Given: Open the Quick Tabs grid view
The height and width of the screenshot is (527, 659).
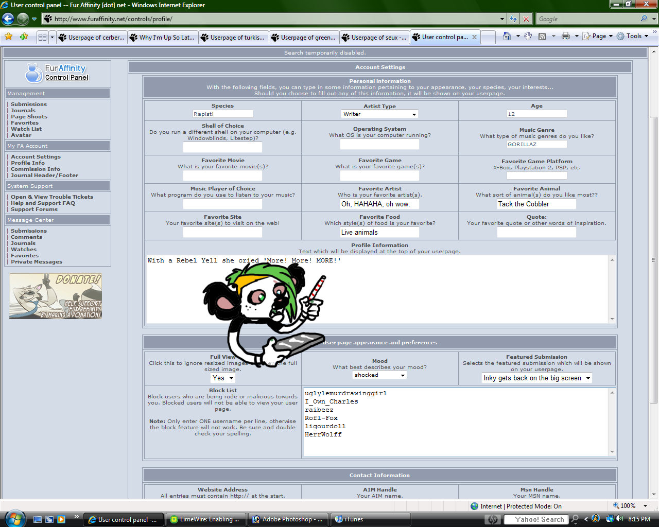Looking at the screenshot, I should coord(42,37).
